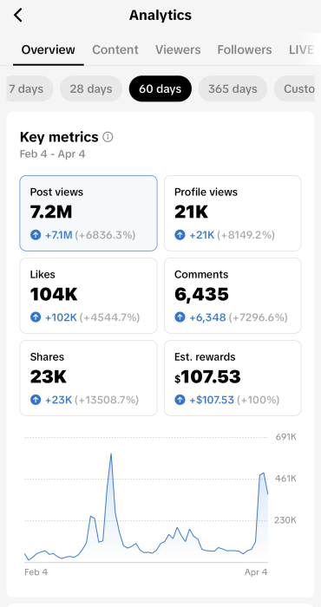321x607 pixels.
Task: Click the tallest peak on the chart
Action: [111, 454]
